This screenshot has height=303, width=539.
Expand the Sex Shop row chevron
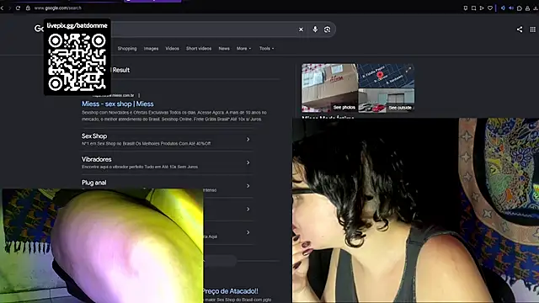tap(248, 140)
